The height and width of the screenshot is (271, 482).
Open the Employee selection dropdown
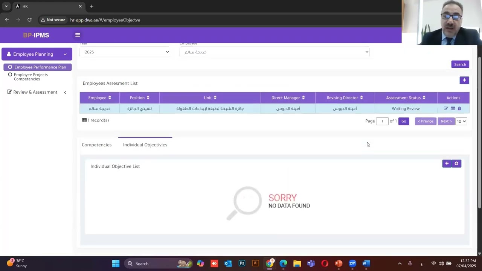point(275,52)
